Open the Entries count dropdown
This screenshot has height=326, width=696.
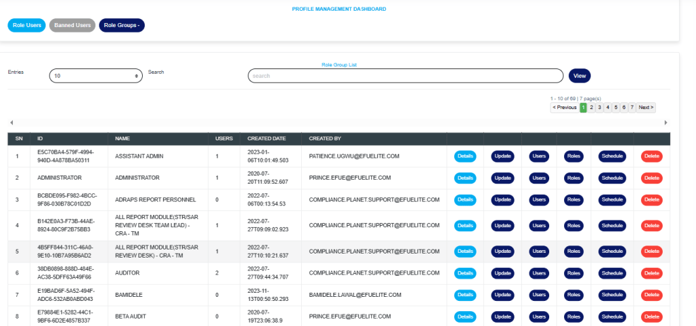click(x=96, y=77)
